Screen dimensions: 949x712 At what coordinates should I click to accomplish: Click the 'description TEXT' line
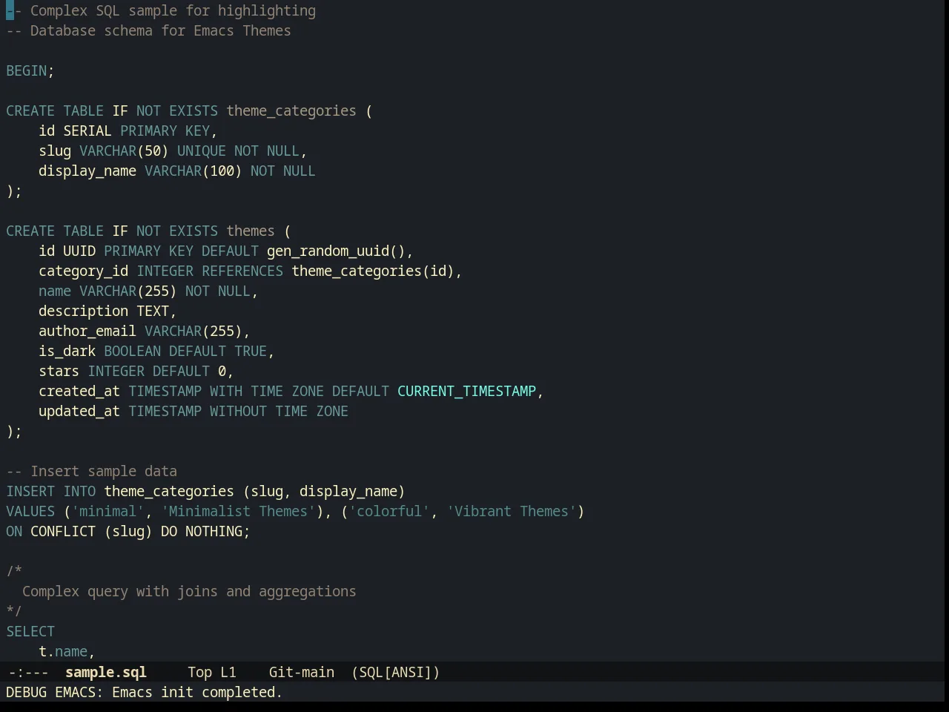[x=108, y=311]
